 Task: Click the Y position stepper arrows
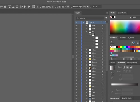[55, 7]
